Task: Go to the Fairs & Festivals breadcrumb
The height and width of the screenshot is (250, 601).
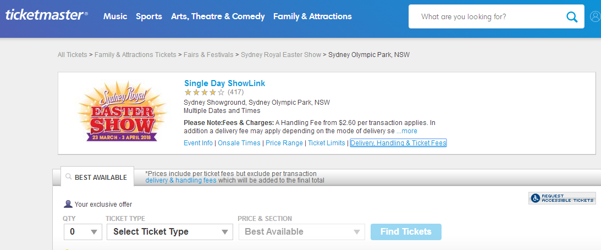Action: click(208, 55)
